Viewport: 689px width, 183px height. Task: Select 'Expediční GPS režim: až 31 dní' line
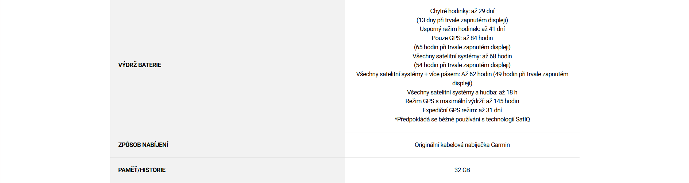click(462, 110)
